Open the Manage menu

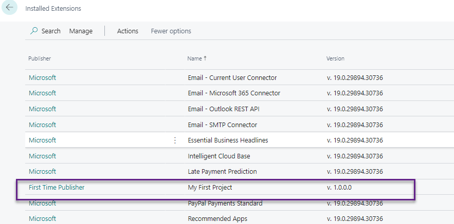81,31
